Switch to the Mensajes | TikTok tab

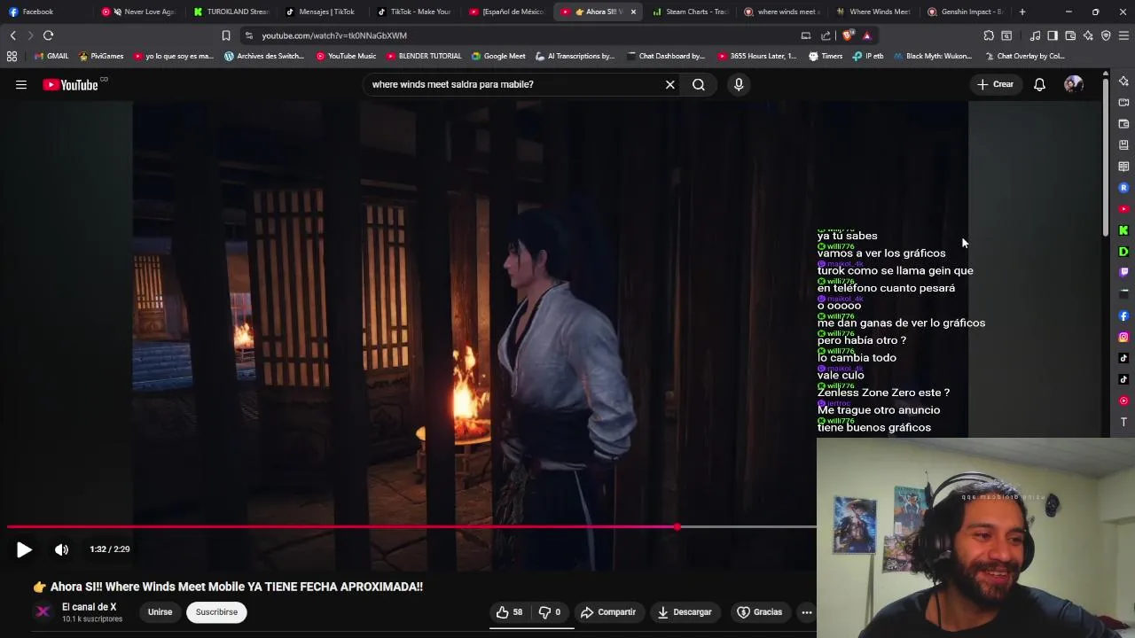click(x=323, y=12)
